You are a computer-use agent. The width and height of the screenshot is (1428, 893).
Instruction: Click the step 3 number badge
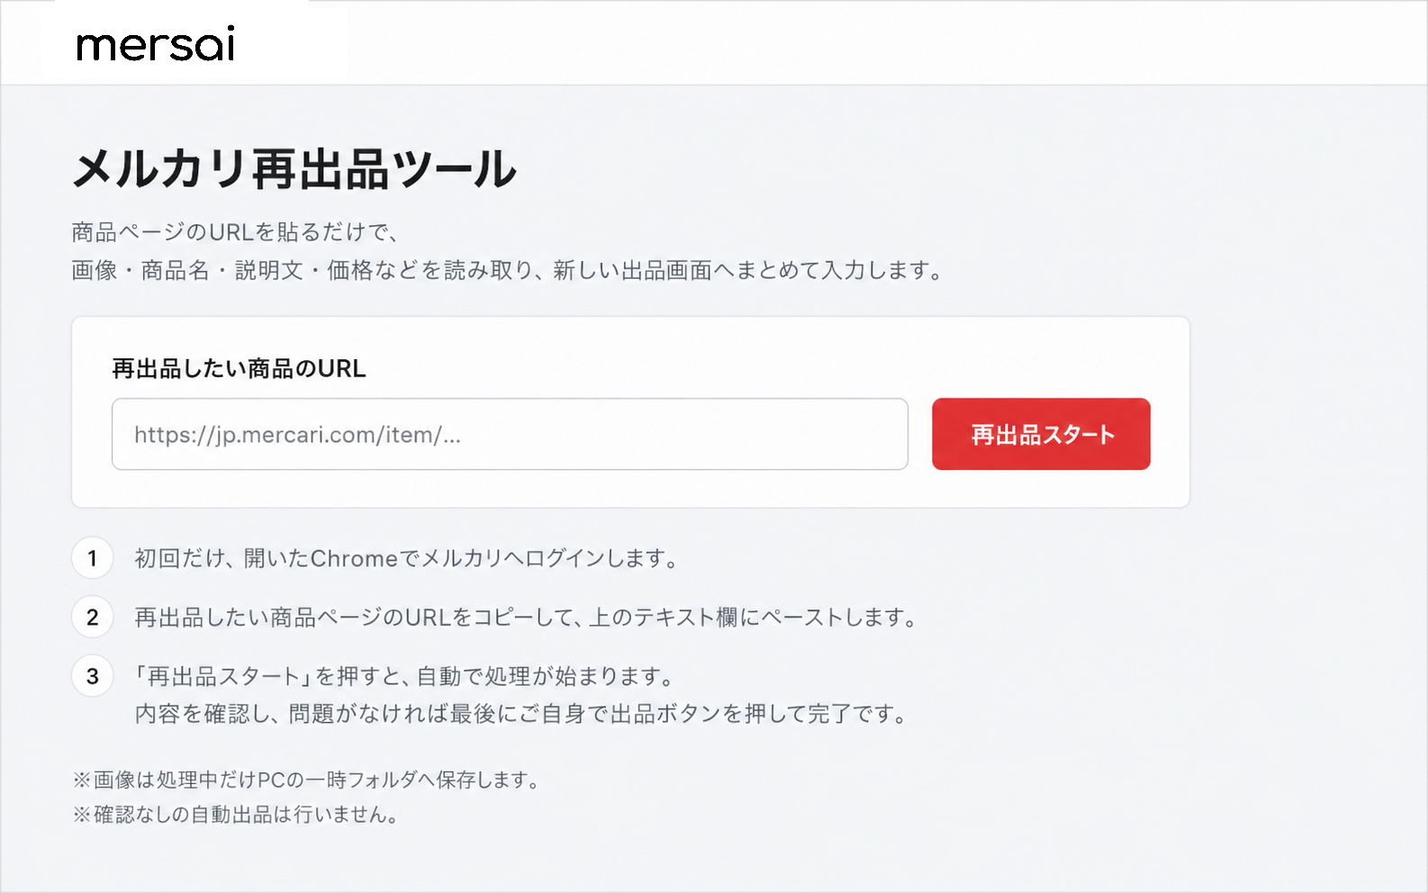coord(92,676)
